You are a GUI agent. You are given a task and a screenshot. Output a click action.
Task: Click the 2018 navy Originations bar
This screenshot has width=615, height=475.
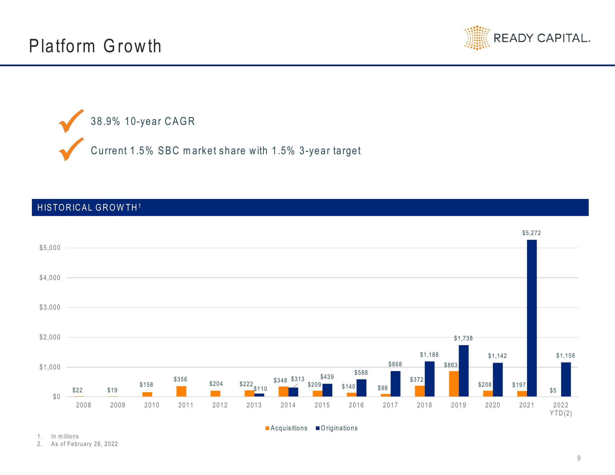[x=429, y=379]
